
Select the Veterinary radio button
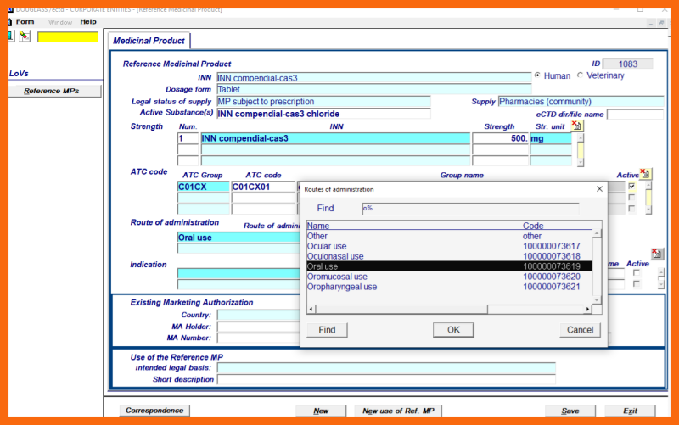tap(581, 75)
